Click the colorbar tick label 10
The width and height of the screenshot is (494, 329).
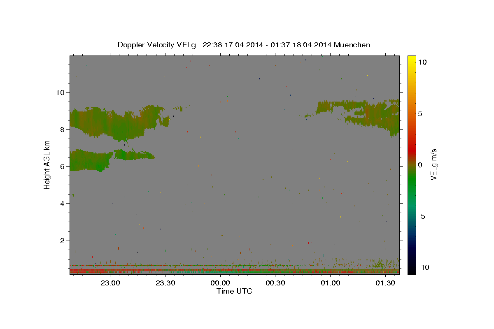click(422, 62)
